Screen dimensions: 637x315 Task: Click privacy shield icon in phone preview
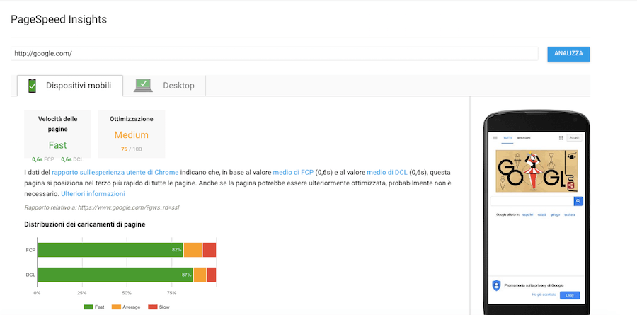point(496,285)
